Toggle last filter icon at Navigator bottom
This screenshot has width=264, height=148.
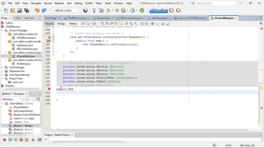40,139
